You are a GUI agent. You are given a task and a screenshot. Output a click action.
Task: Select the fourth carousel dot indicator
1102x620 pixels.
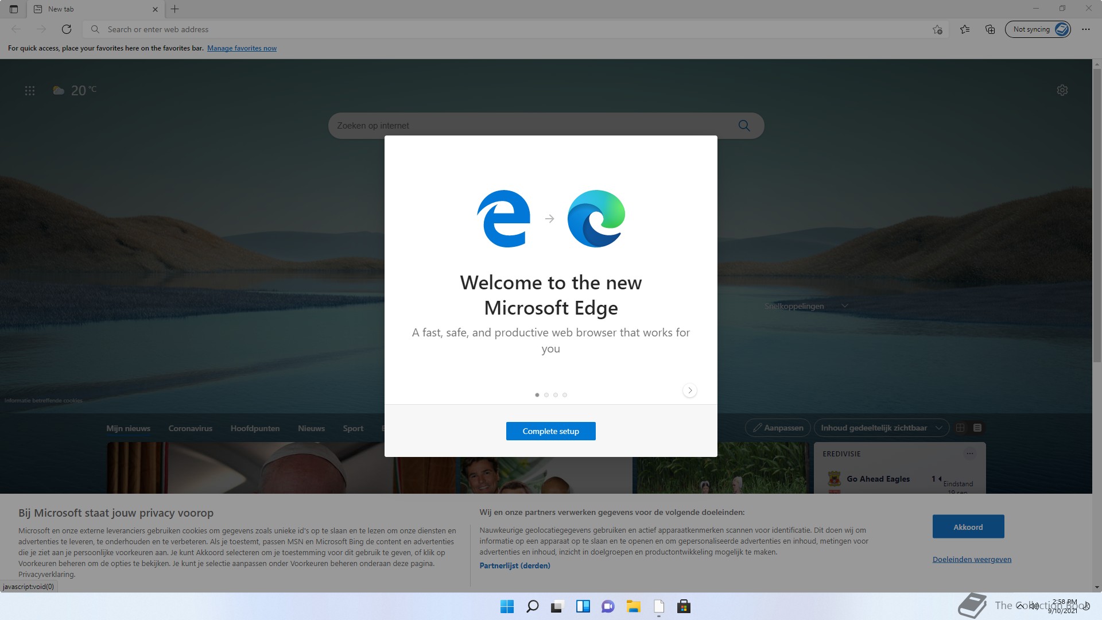pyautogui.click(x=565, y=395)
